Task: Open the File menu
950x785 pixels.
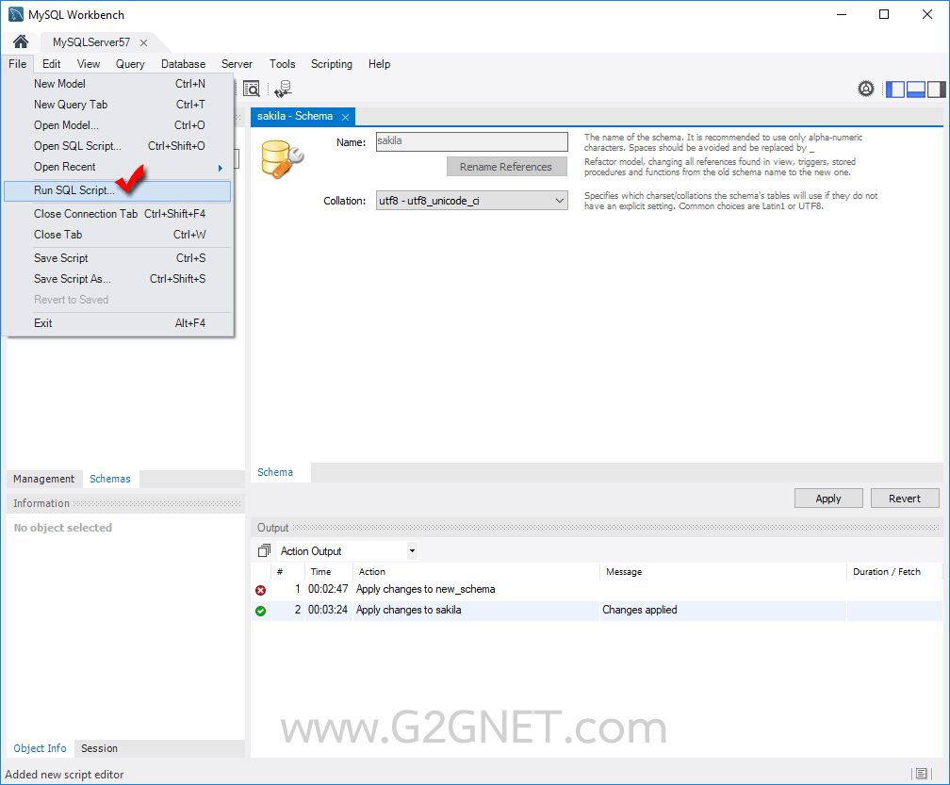Action: [x=17, y=63]
